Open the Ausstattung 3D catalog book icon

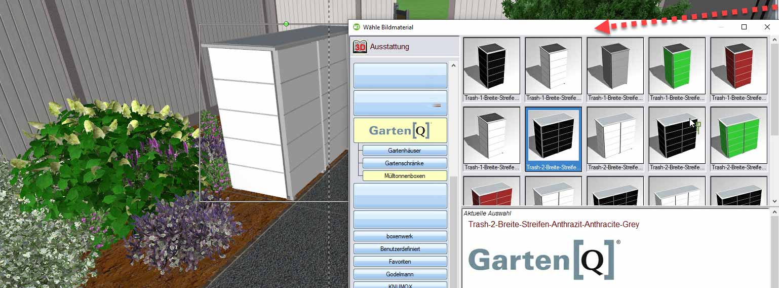click(x=360, y=47)
